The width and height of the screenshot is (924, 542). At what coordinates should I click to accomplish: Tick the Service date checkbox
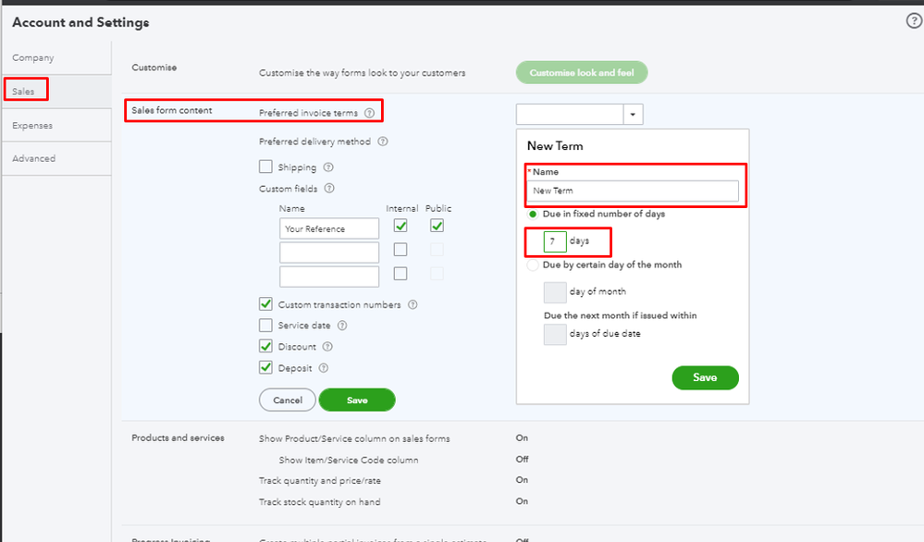coord(265,326)
